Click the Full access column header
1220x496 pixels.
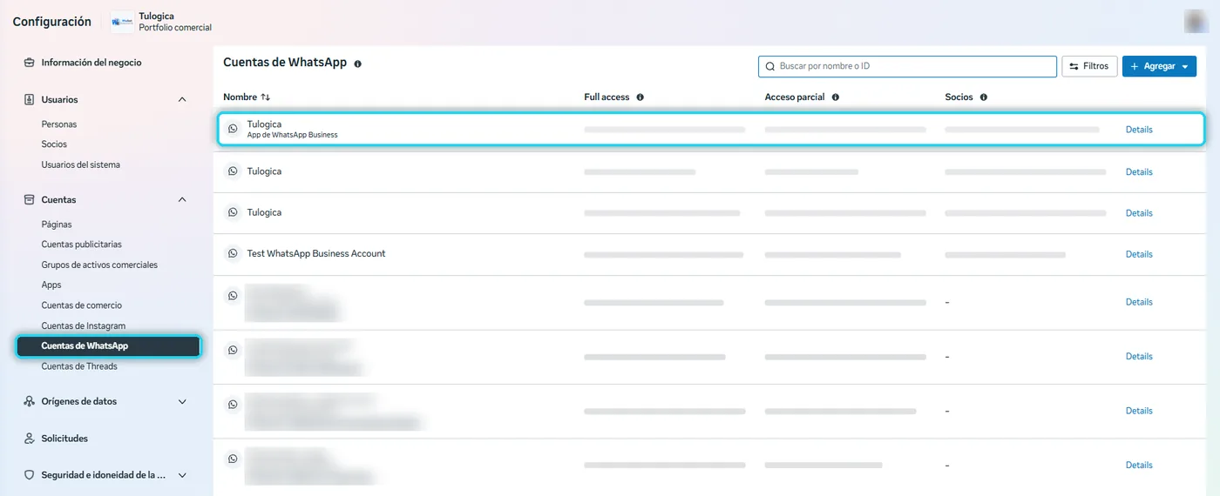607,97
